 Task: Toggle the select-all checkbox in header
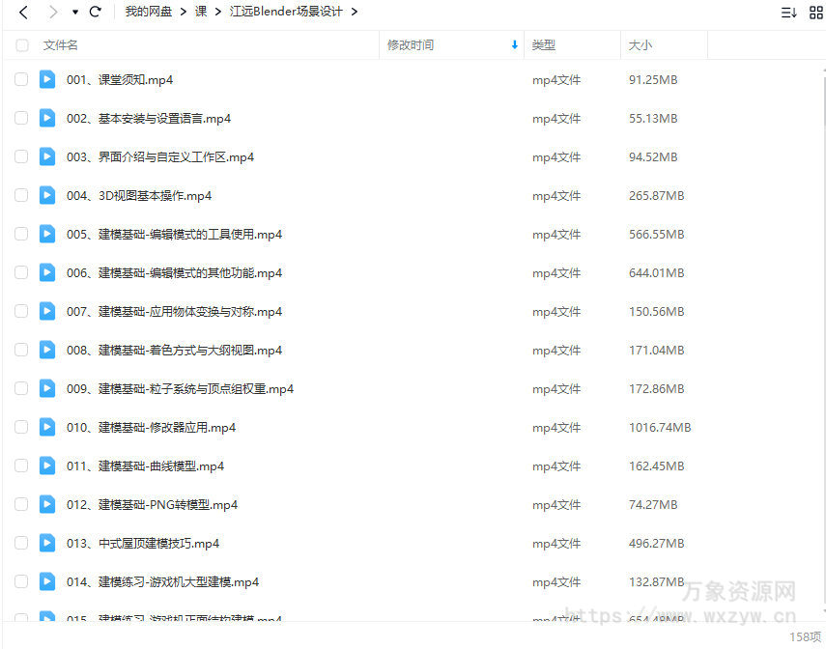[21, 45]
